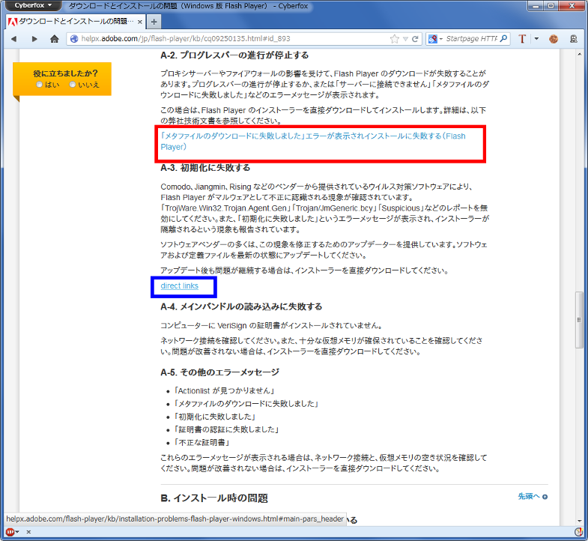Click bullet 「初期化に失敗しました」
This screenshot has width=588, height=541.
pyautogui.click(x=215, y=417)
